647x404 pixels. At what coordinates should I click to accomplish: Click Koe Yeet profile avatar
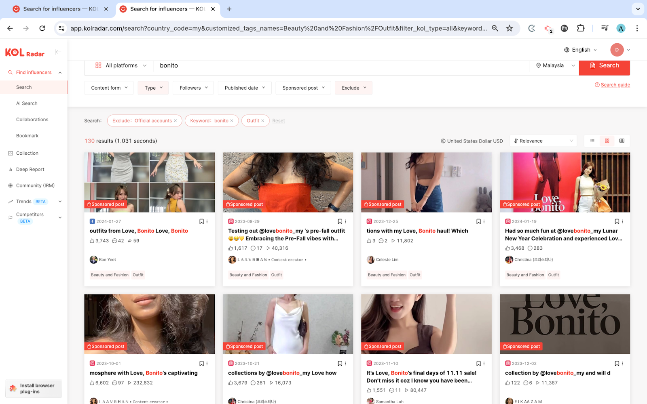(93, 260)
